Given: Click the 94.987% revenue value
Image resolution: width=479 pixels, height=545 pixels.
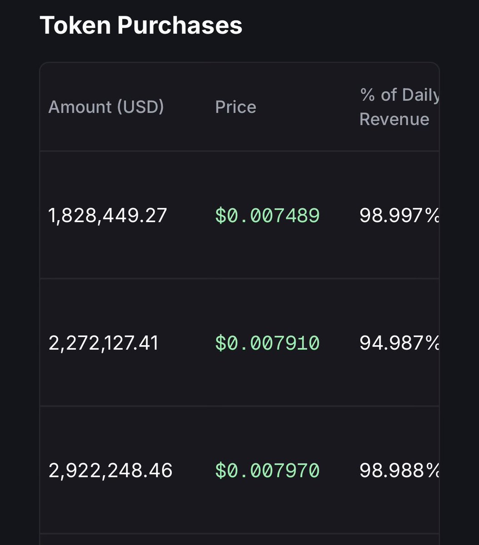Looking at the screenshot, I should [x=399, y=342].
